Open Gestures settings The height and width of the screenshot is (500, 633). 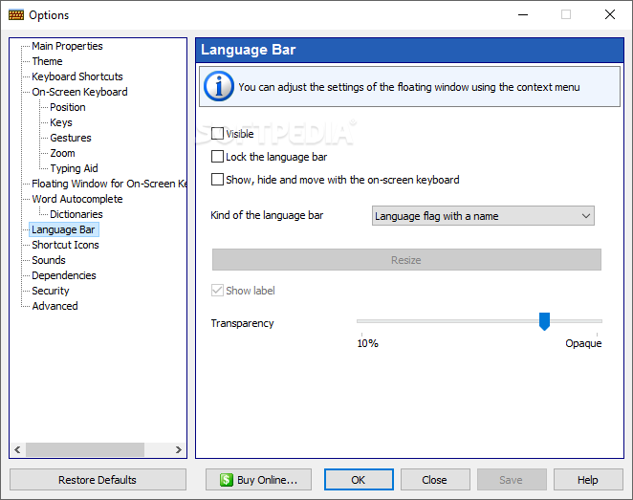71,138
